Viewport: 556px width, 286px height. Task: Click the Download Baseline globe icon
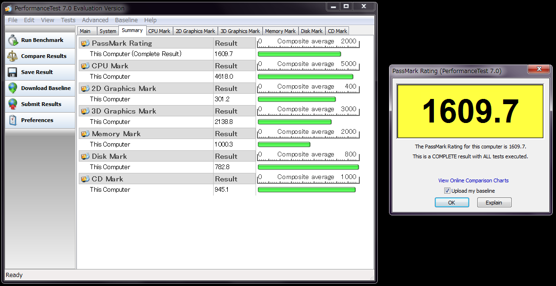tap(12, 88)
